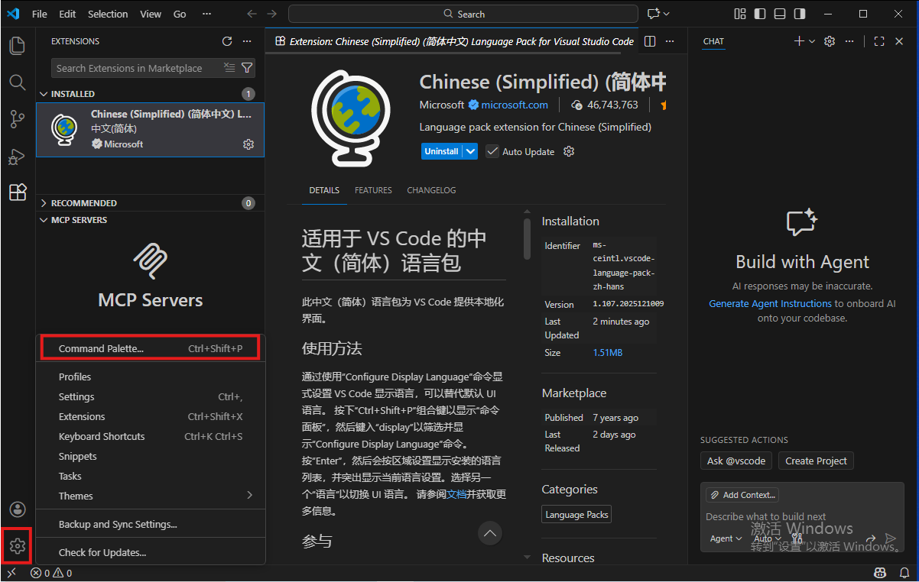This screenshot has height=582, width=919.
Task: Click the Search Extensions in Marketplace field
Action: click(136, 68)
